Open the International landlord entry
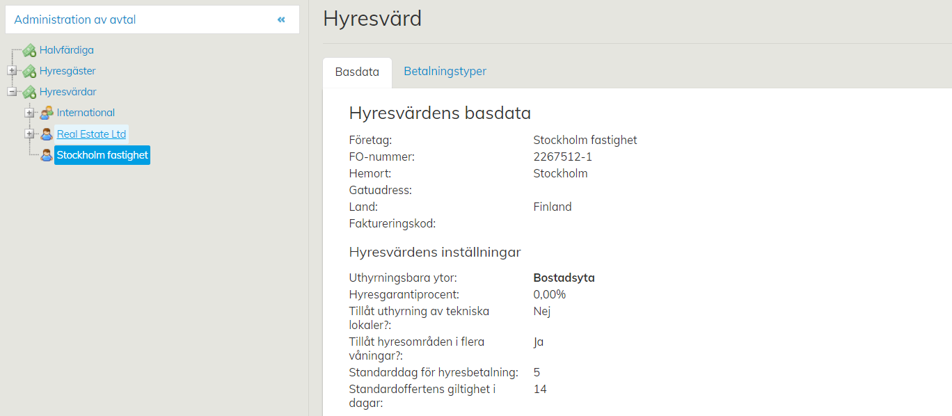The height and width of the screenshot is (416, 952). point(86,113)
